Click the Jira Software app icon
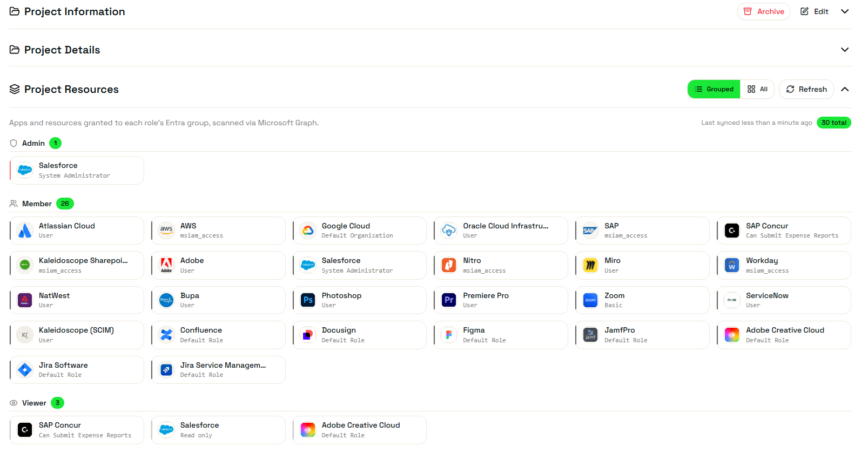 [25, 370]
